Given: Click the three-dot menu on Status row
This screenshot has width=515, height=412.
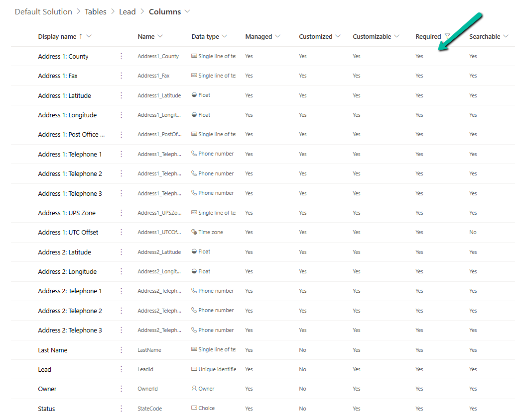Looking at the screenshot, I should click(x=121, y=408).
